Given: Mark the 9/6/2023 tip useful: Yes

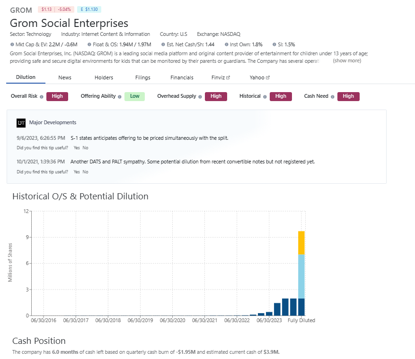Looking at the screenshot, I should [x=77, y=148].
